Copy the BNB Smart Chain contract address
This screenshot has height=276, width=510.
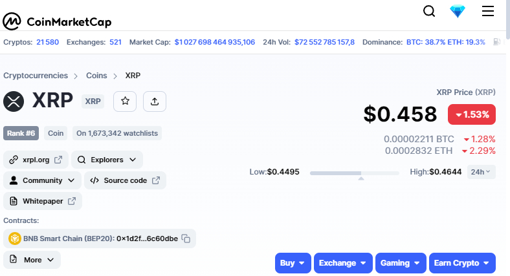[x=186, y=239]
